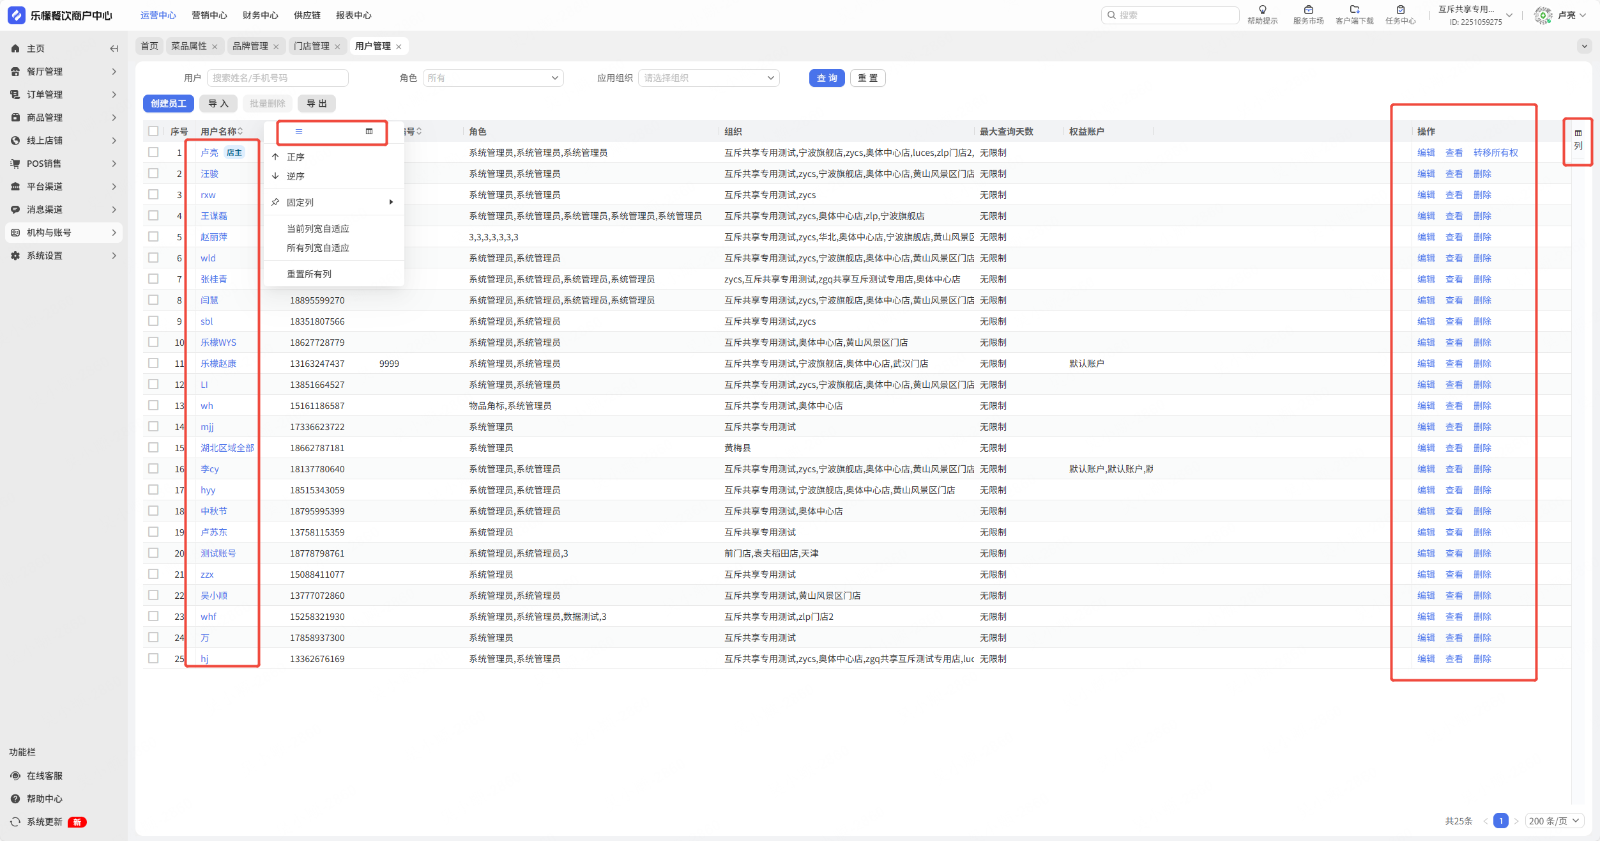Open the task center icon
This screenshot has height=841, width=1600.
click(x=1400, y=10)
